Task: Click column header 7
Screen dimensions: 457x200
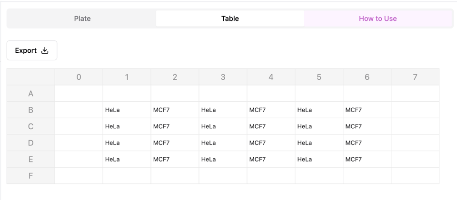Action: [415, 77]
